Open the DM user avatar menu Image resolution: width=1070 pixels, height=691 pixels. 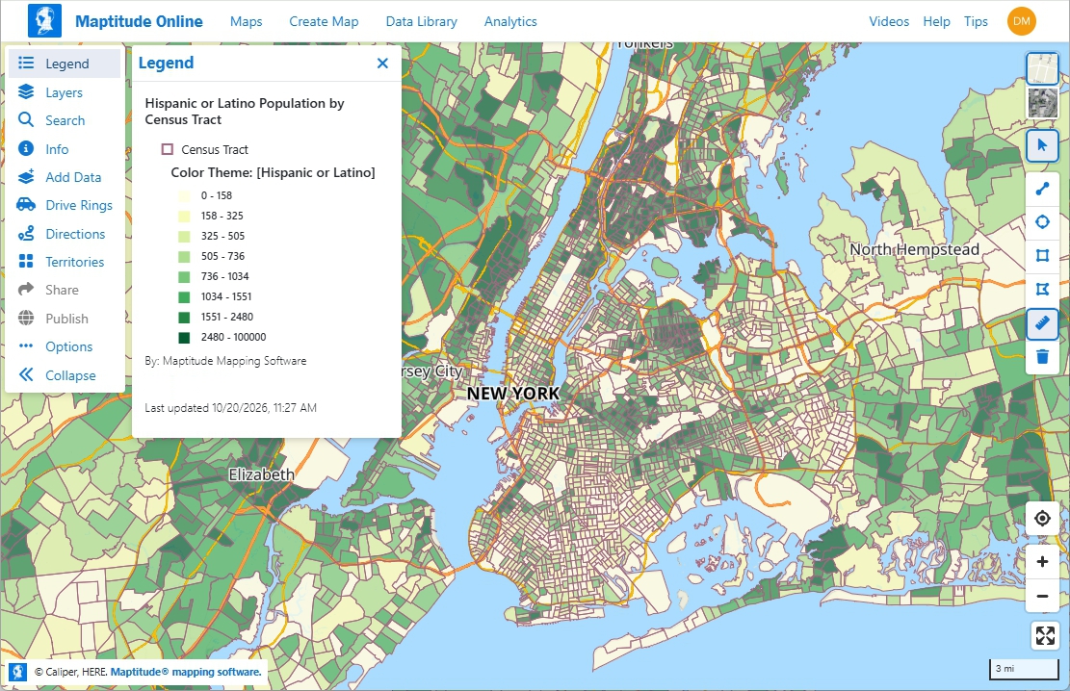click(x=1022, y=21)
